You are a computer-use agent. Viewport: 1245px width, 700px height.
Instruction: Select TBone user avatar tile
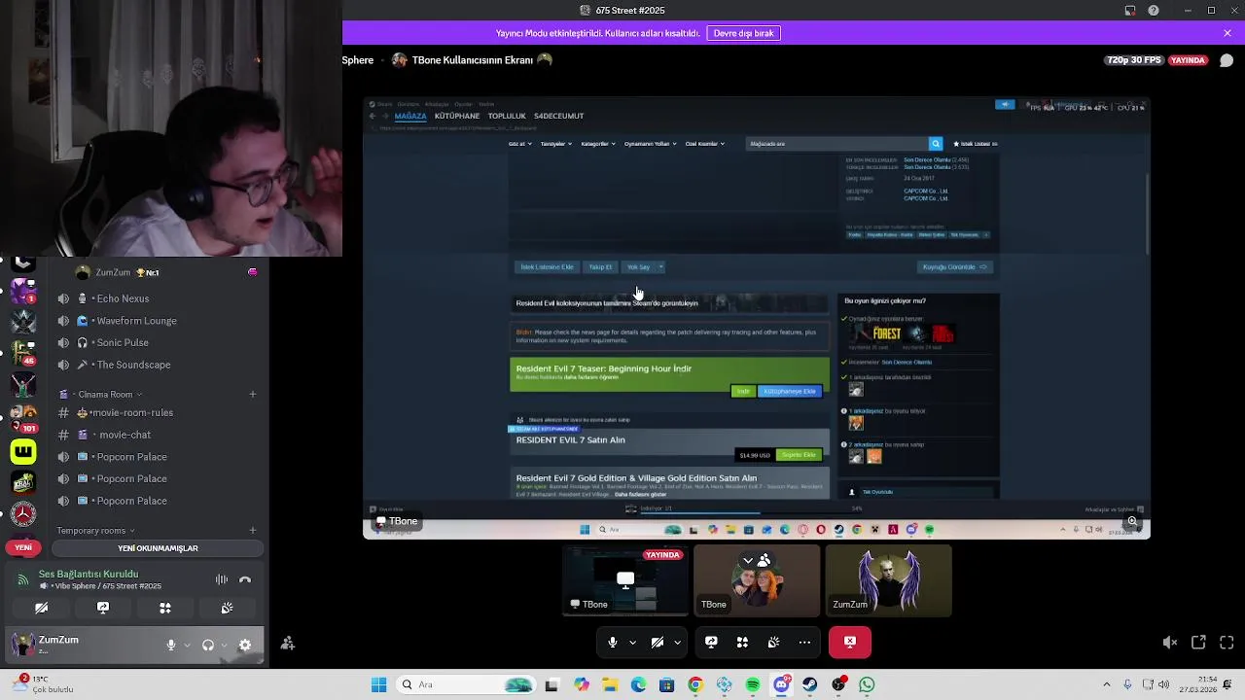pyautogui.click(x=757, y=580)
